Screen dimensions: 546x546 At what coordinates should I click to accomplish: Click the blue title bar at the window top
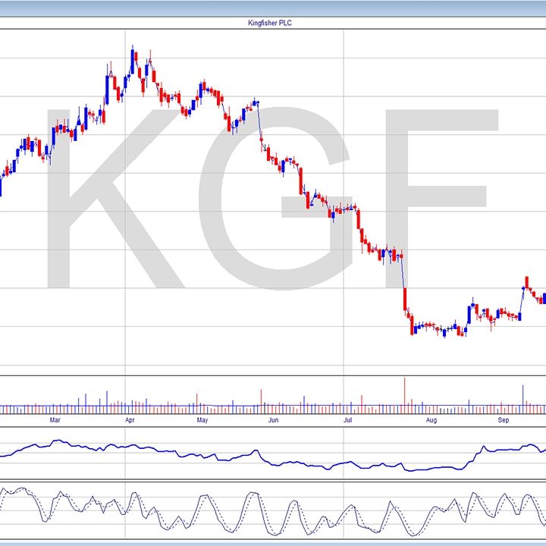(272, 8)
